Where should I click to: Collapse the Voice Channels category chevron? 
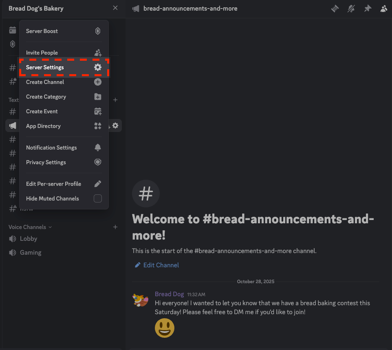click(50, 227)
